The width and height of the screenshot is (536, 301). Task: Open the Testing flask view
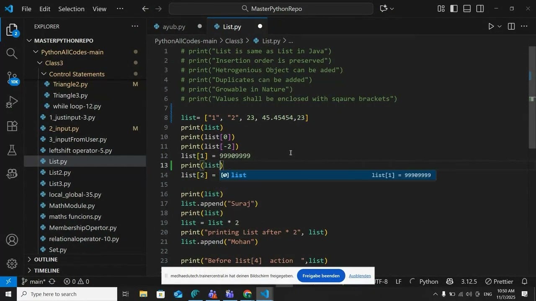point(12,150)
